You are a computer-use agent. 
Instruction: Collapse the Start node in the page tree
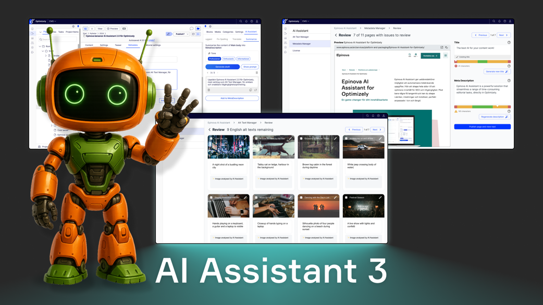click(43, 51)
